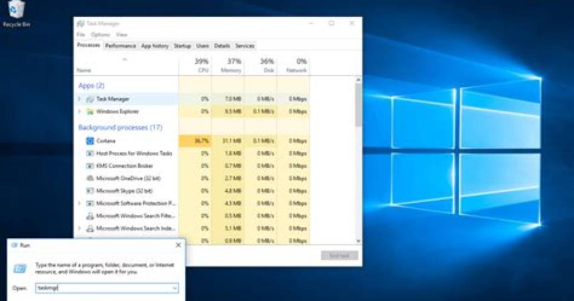Select the Windows Explorer folder icon
Image resolution: width=574 pixels, height=301 pixels.
[x=90, y=112]
